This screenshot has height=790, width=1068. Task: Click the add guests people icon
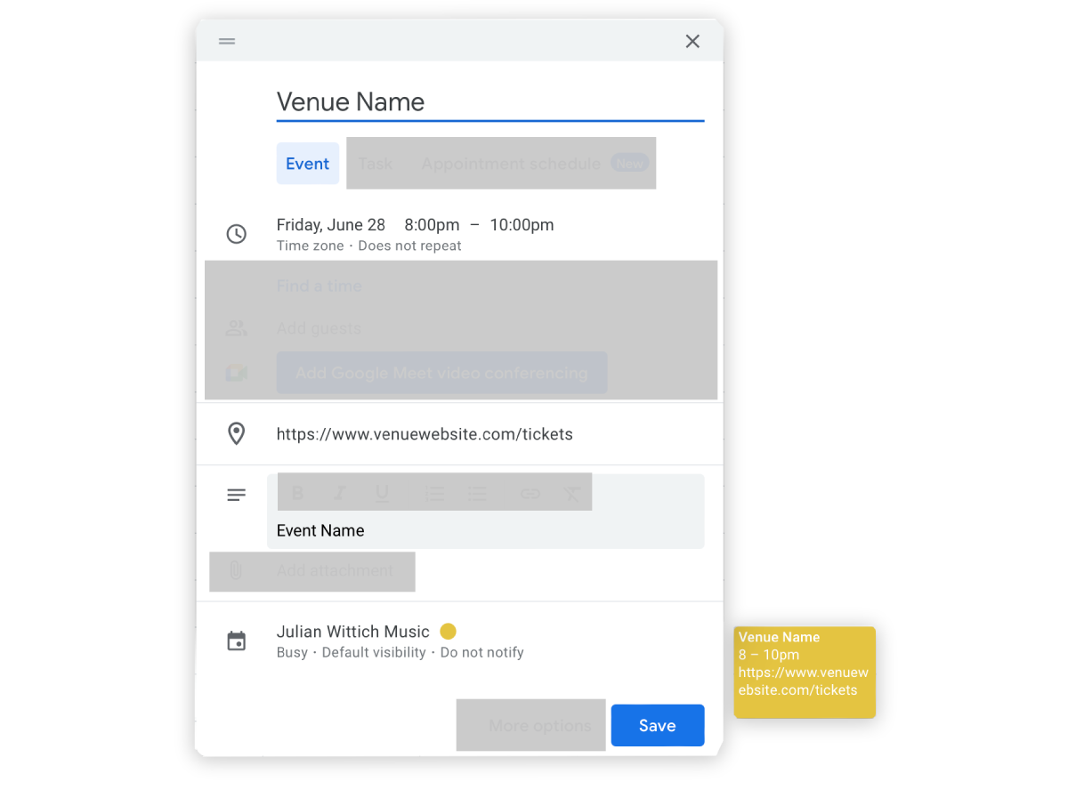pyautogui.click(x=236, y=328)
